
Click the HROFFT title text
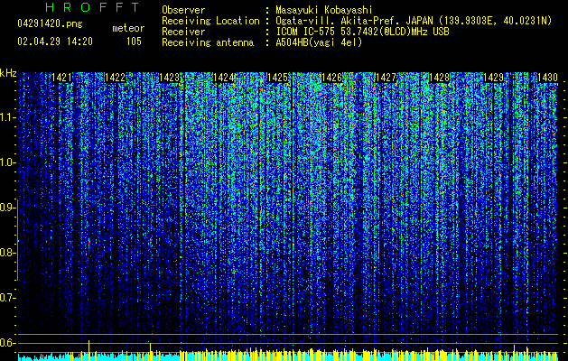(x=92, y=7)
